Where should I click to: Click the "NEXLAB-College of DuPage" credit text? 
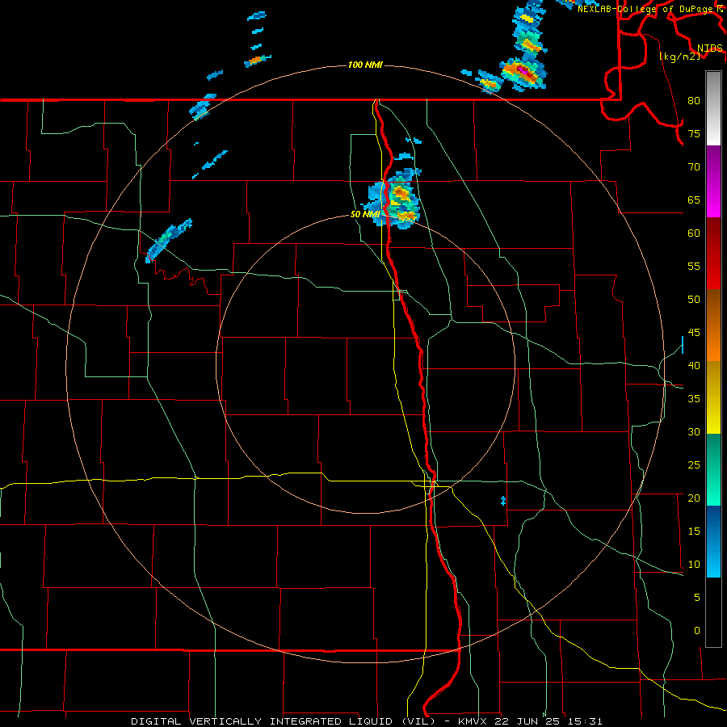pos(645,9)
